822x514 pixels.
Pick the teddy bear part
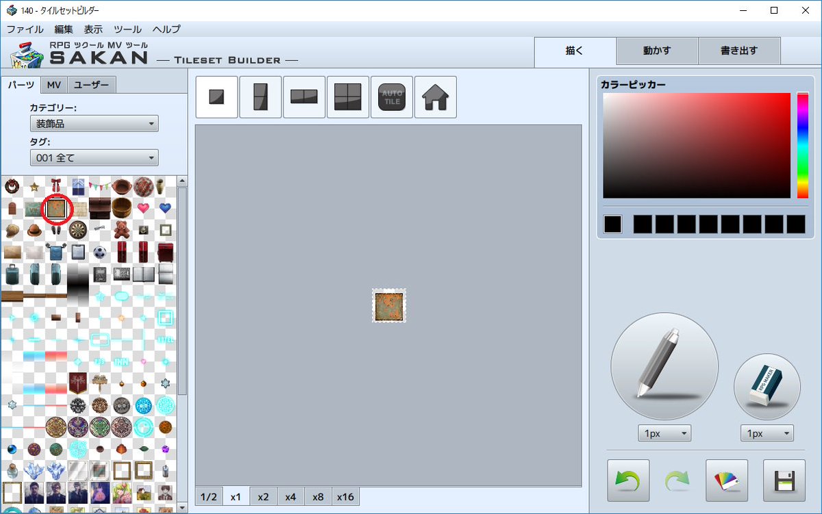pos(121,229)
